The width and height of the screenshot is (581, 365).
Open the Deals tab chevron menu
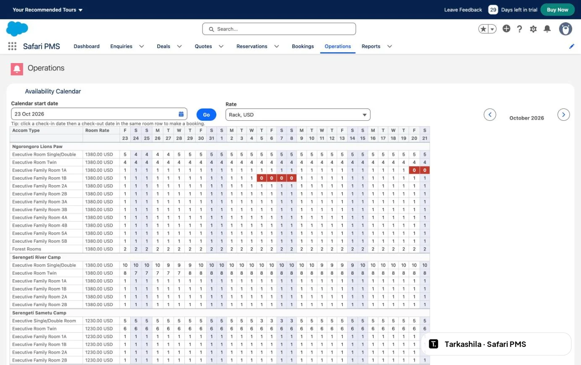(179, 46)
